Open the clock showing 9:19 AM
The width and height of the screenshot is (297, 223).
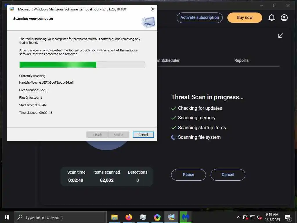tap(272, 217)
